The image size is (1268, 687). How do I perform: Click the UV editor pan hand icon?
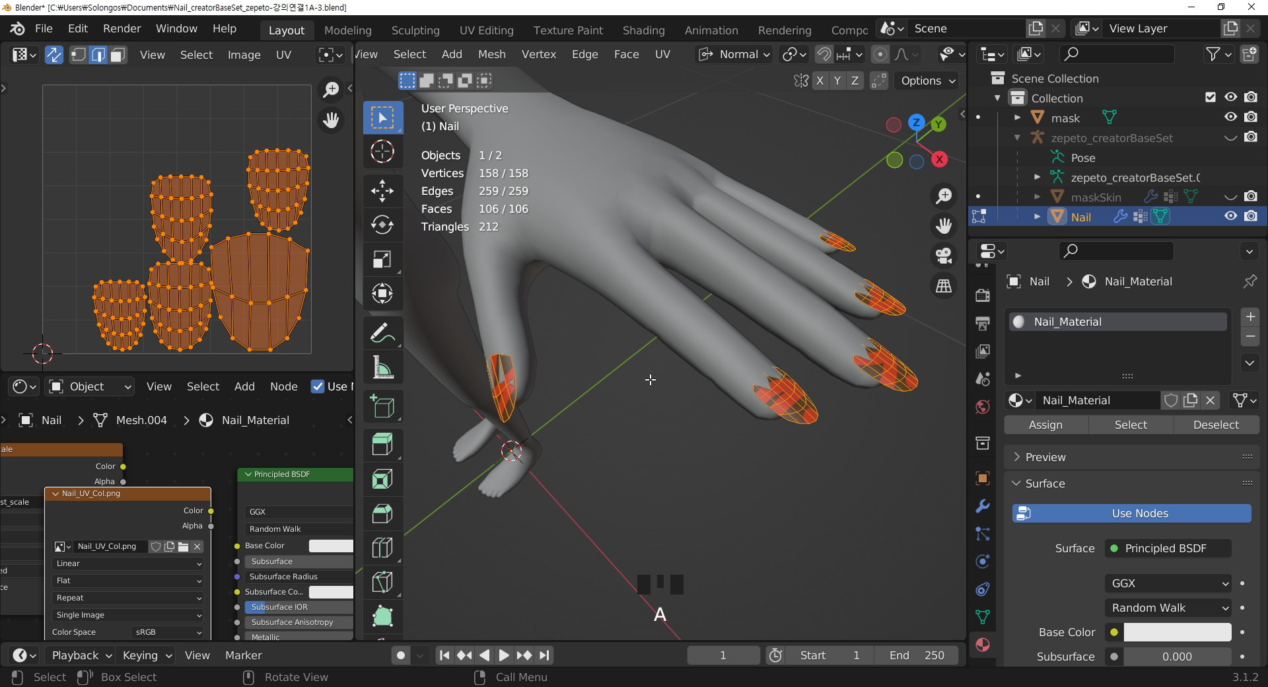click(331, 120)
